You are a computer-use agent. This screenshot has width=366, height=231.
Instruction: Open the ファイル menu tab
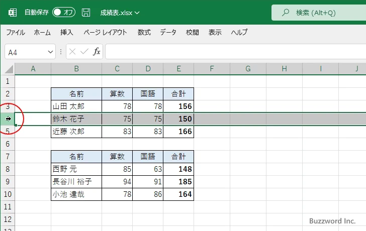[x=16, y=32]
